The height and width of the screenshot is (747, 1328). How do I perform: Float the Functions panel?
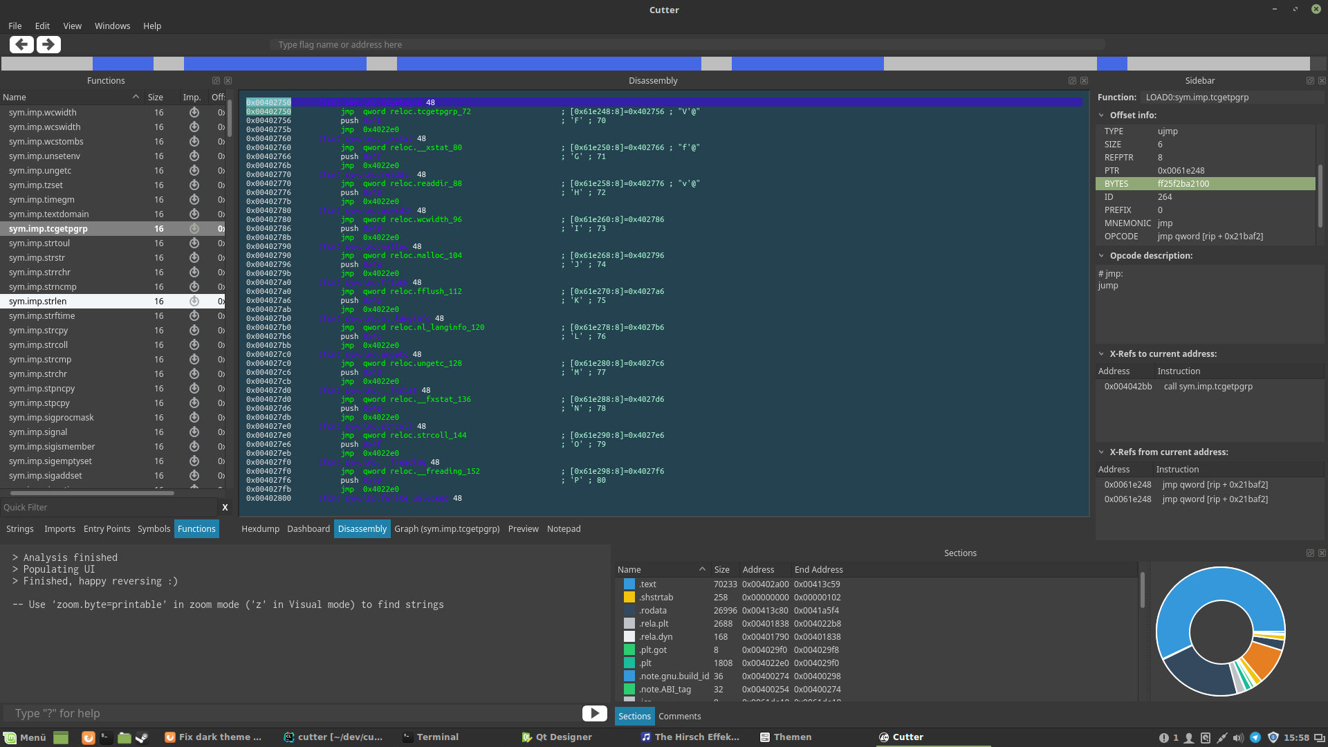point(216,81)
